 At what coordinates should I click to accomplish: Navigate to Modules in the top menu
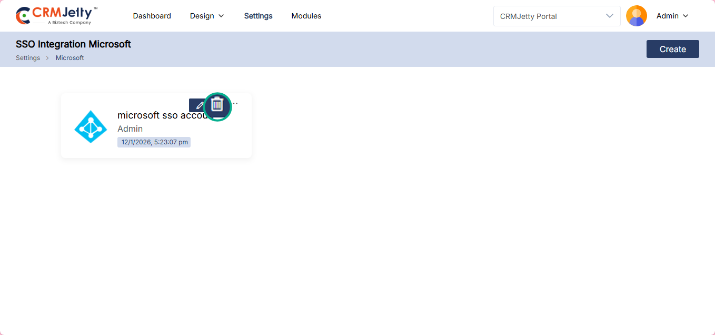tap(306, 16)
